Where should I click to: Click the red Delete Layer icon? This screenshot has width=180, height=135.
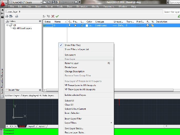pyautogui.click(x=53, y=16)
